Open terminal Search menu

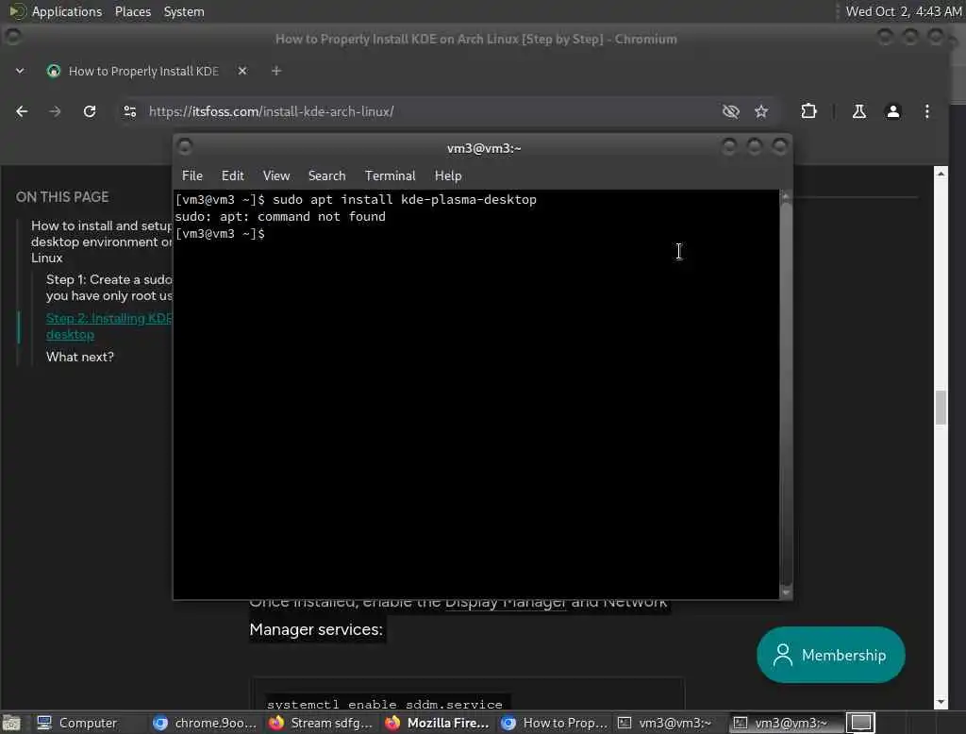pyautogui.click(x=326, y=175)
